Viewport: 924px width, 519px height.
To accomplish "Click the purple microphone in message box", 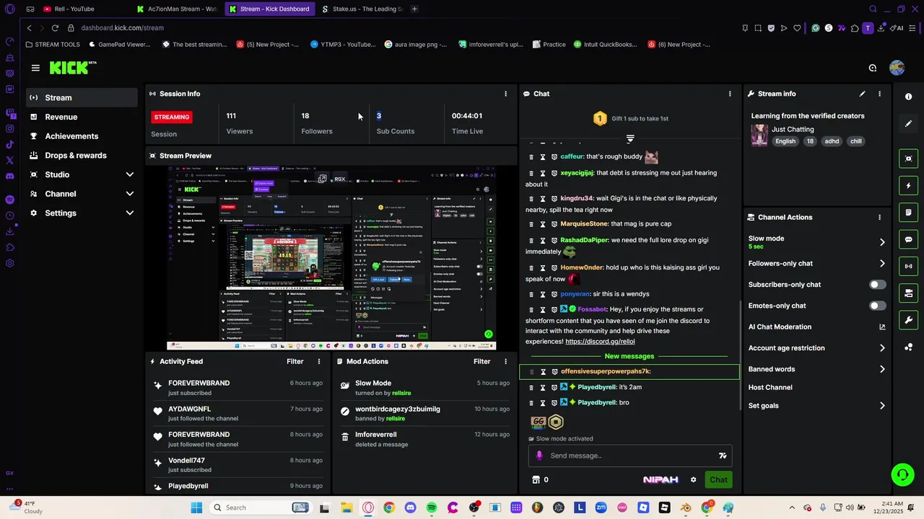I will point(539,456).
